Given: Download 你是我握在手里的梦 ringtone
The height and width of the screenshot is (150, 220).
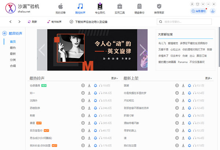Looking at the screenshot, I should (x=183, y=93).
